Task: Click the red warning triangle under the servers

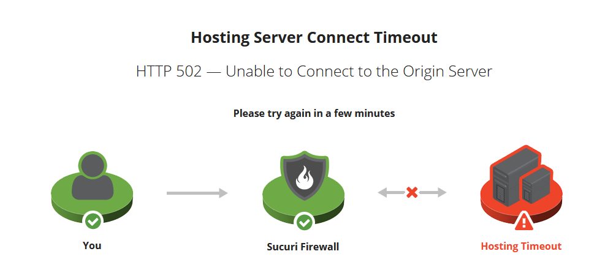Action: point(524,222)
